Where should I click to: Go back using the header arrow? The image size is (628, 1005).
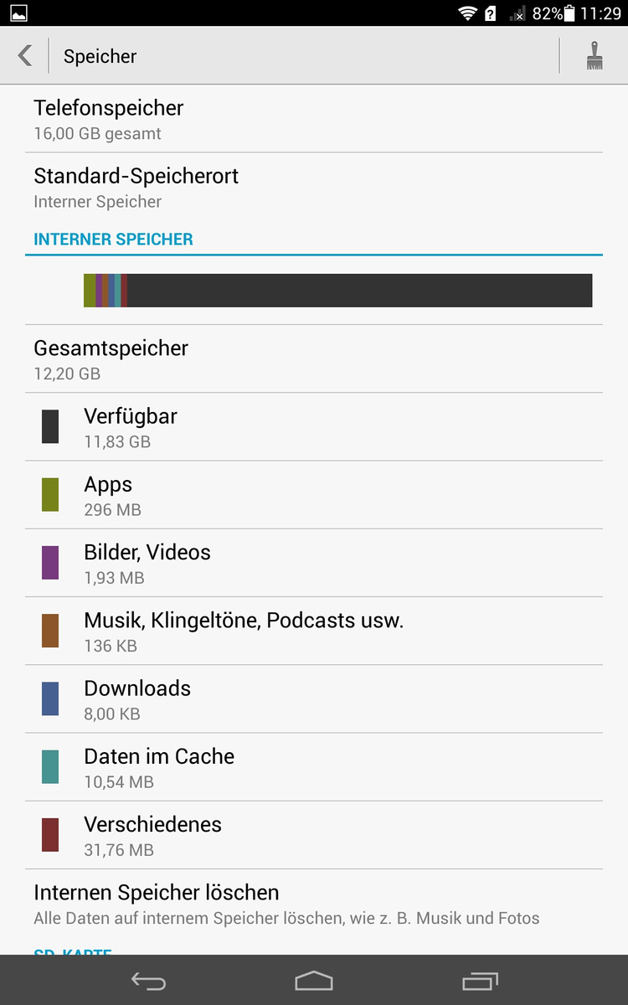click(25, 56)
